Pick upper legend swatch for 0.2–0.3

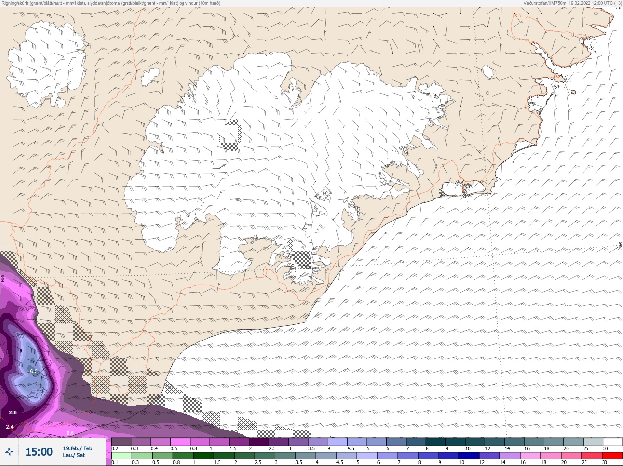(122, 442)
